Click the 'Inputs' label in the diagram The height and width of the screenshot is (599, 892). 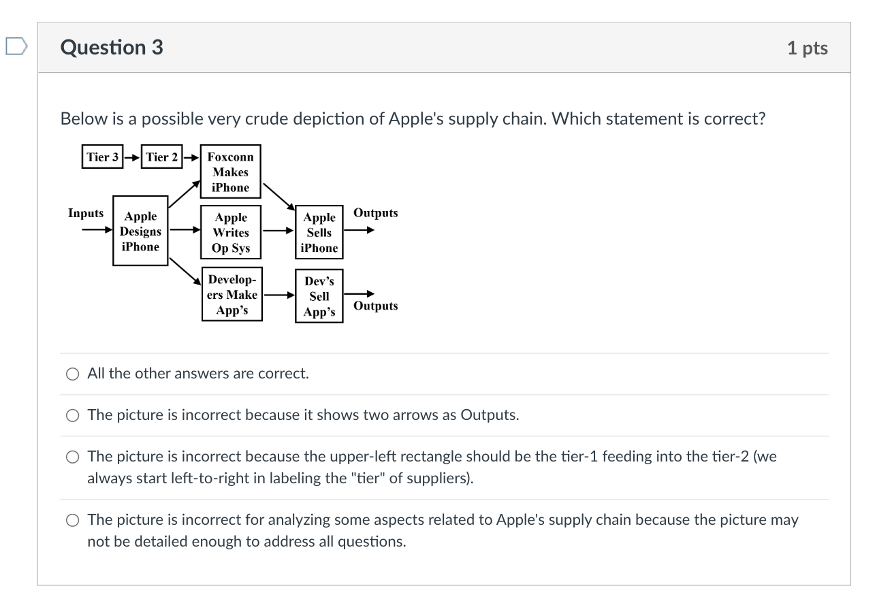[86, 213]
